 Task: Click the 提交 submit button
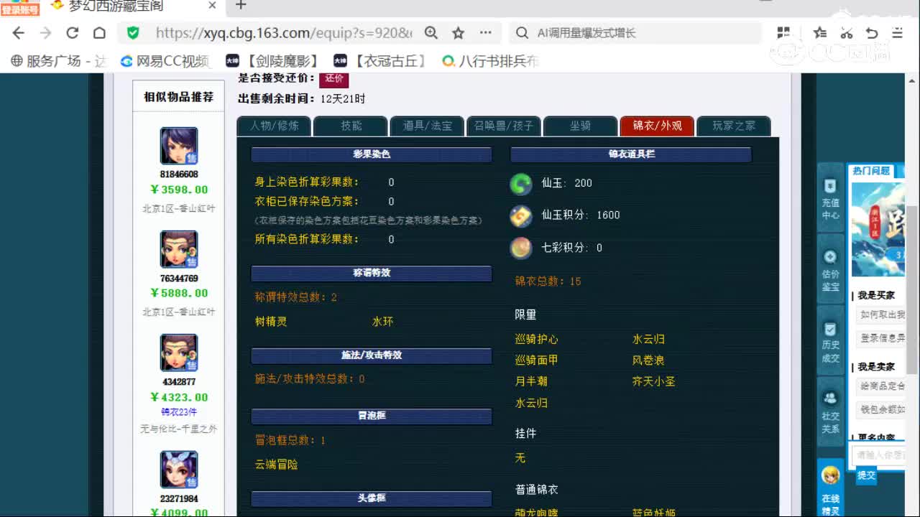[866, 475]
